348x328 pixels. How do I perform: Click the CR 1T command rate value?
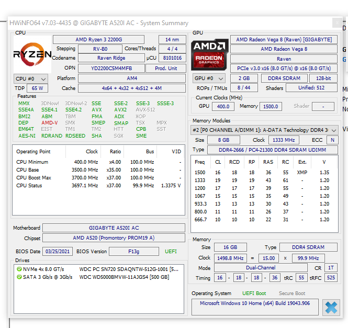331,268
